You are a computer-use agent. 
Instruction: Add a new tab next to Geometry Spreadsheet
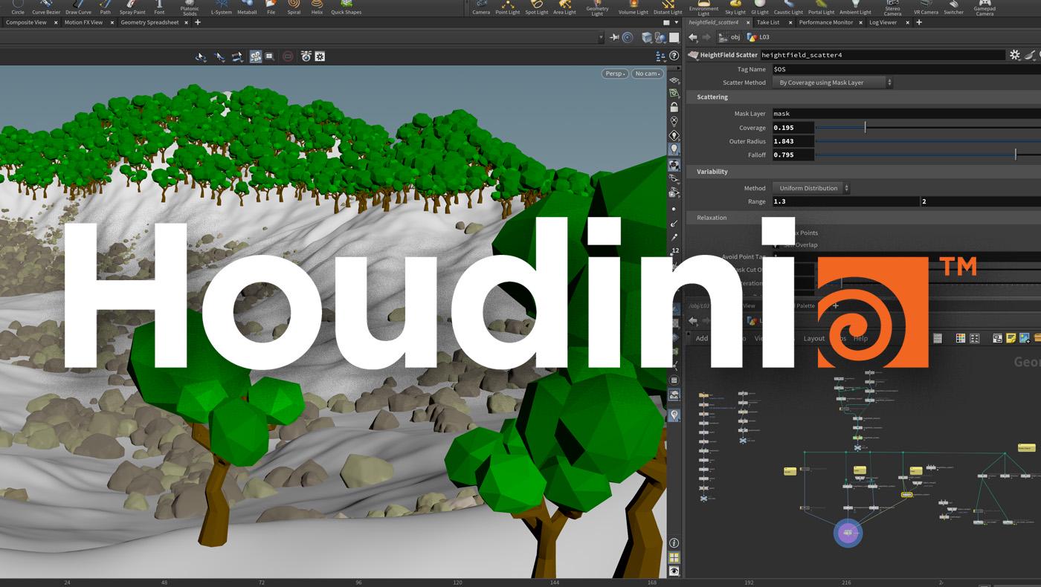pos(198,22)
